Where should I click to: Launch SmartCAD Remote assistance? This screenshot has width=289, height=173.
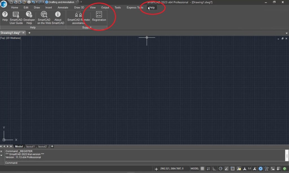[78, 17]
